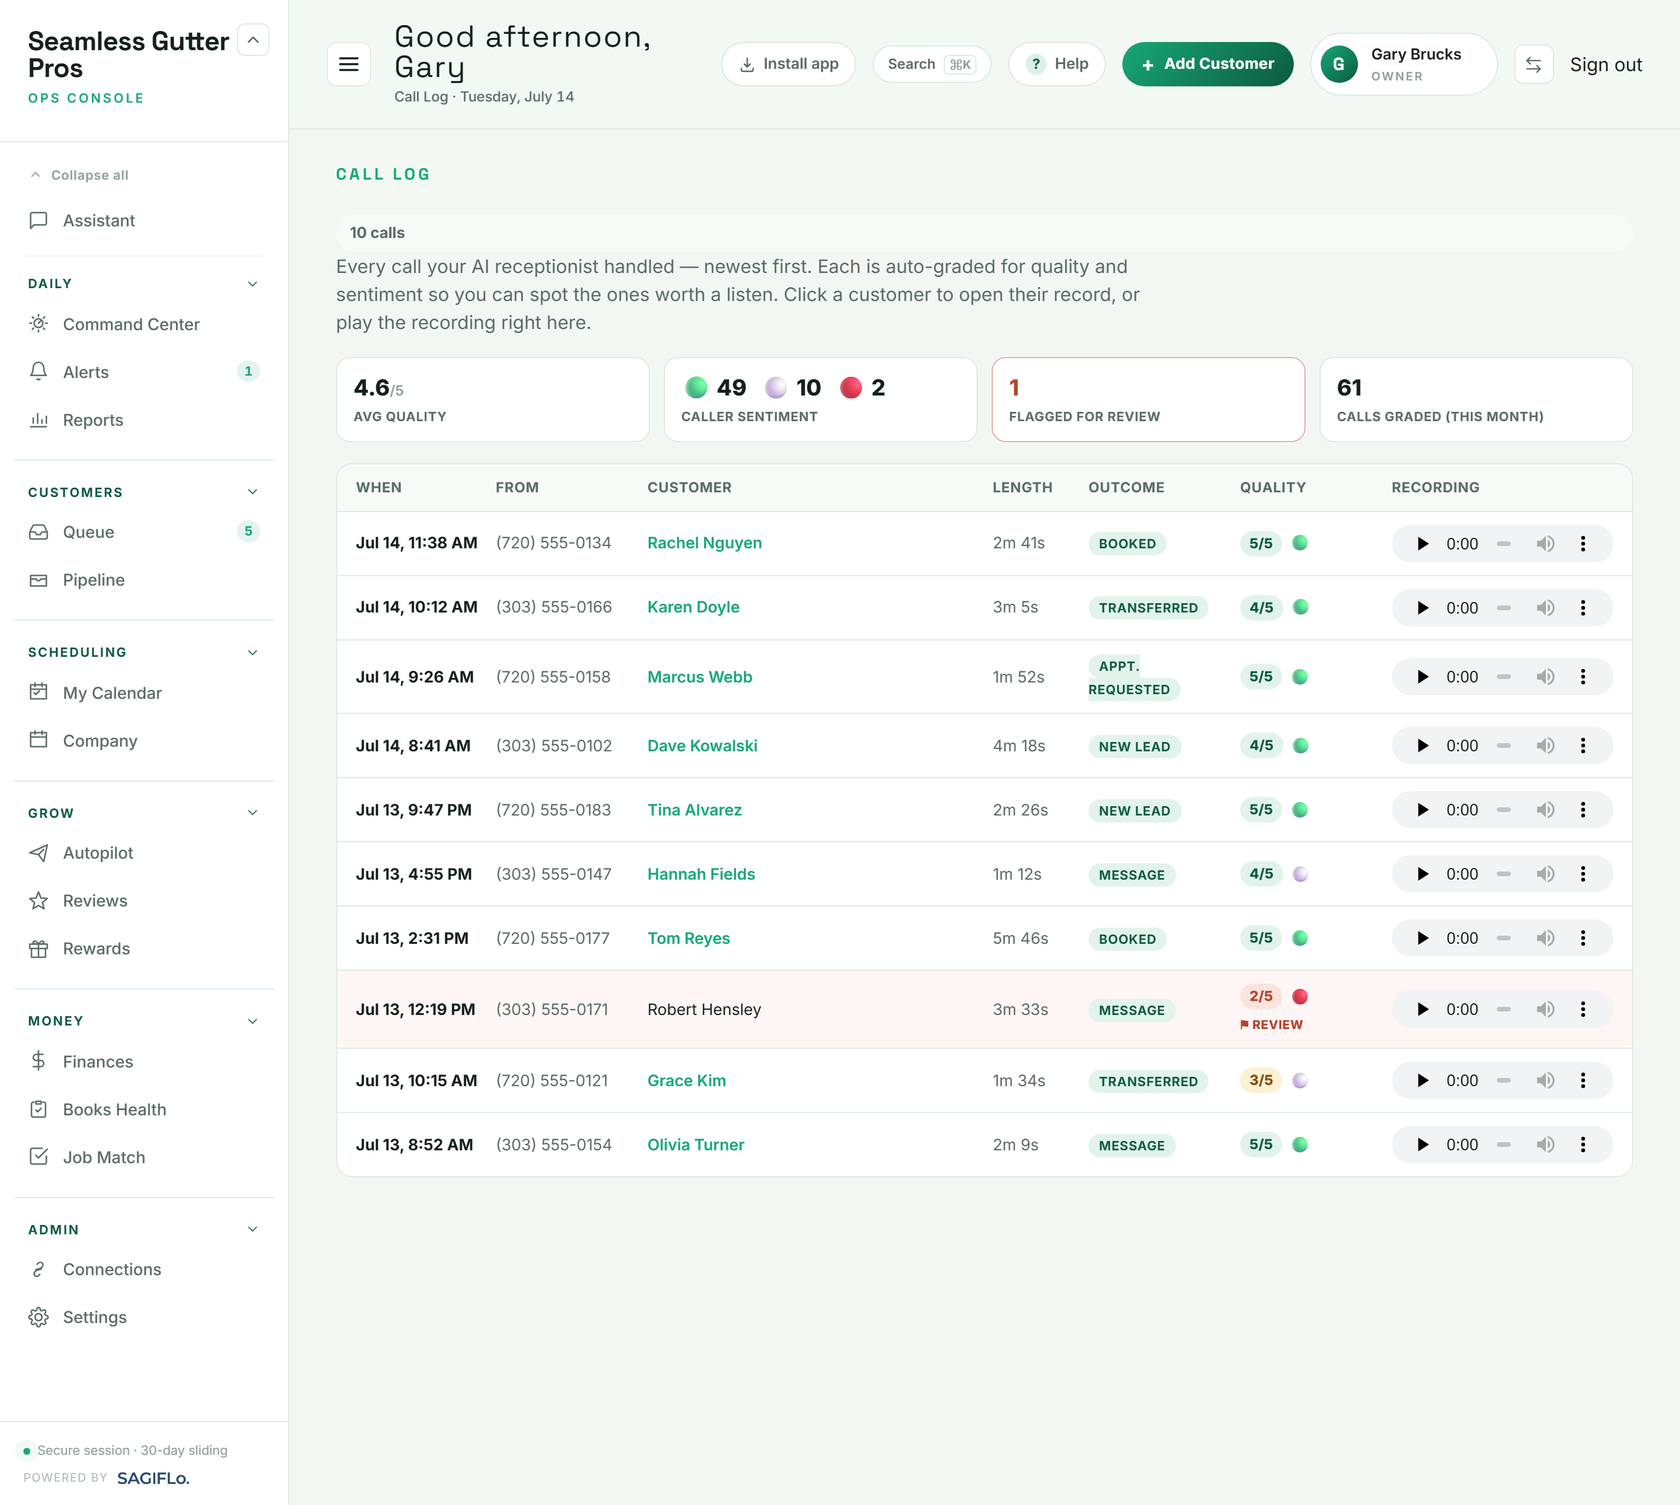
Task: Open more options for Robert Hensley's recording
Action: (x=1583, y=1010)
